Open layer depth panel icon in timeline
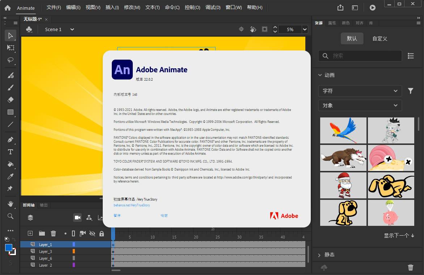 click(x=100, y=218)
